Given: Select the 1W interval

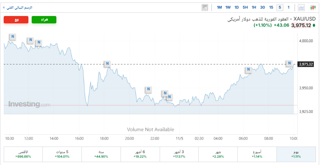Looking at the screenshot, I should pyautogui.click(x=228, y=7).
